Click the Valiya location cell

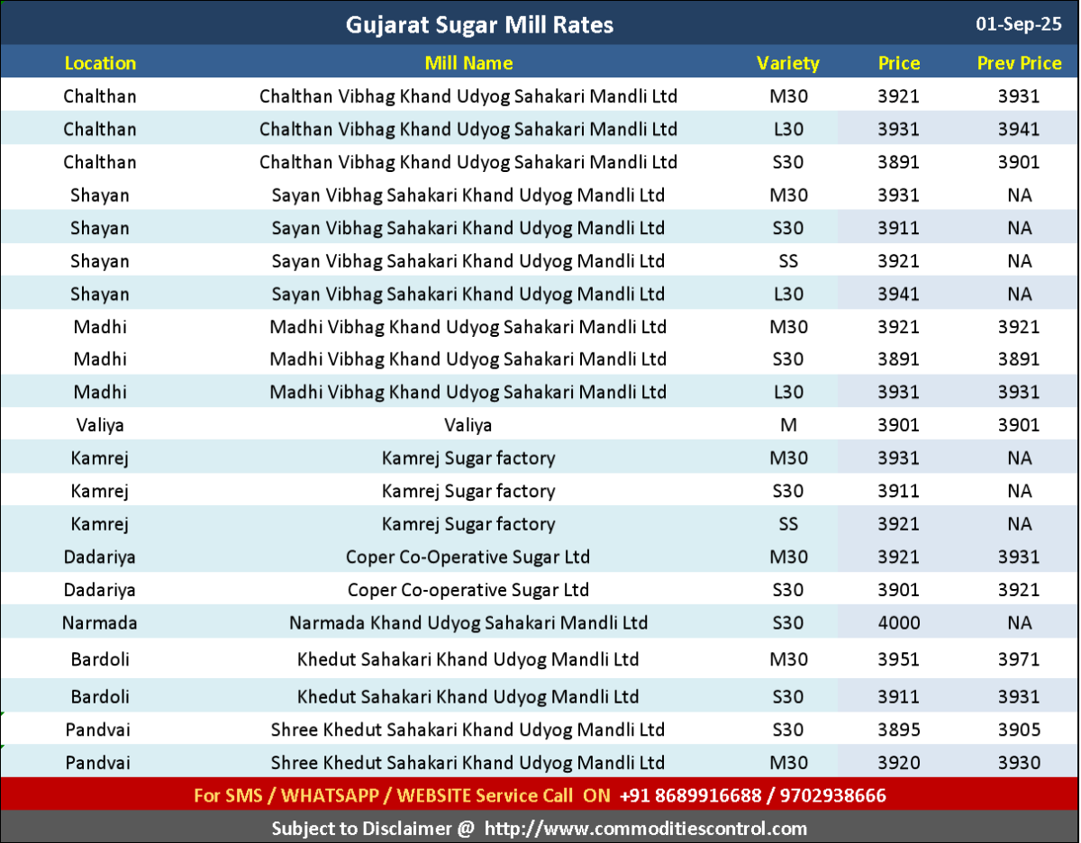(100, 425)
